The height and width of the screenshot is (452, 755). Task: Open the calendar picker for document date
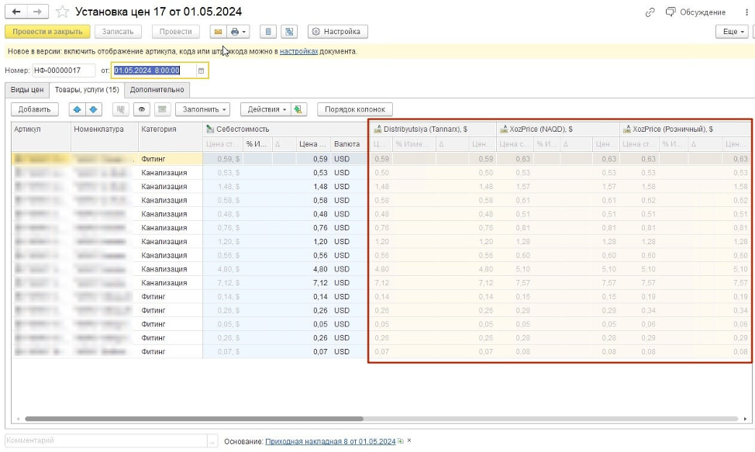(x=202, y=71)
